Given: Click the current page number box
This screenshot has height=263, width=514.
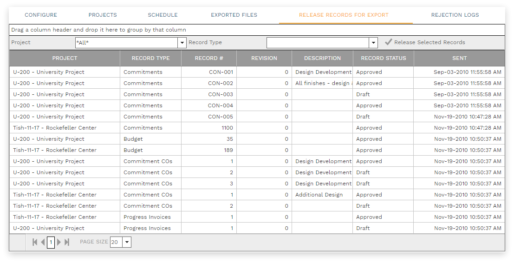Looking at the screenshot, I should [51, 243].
